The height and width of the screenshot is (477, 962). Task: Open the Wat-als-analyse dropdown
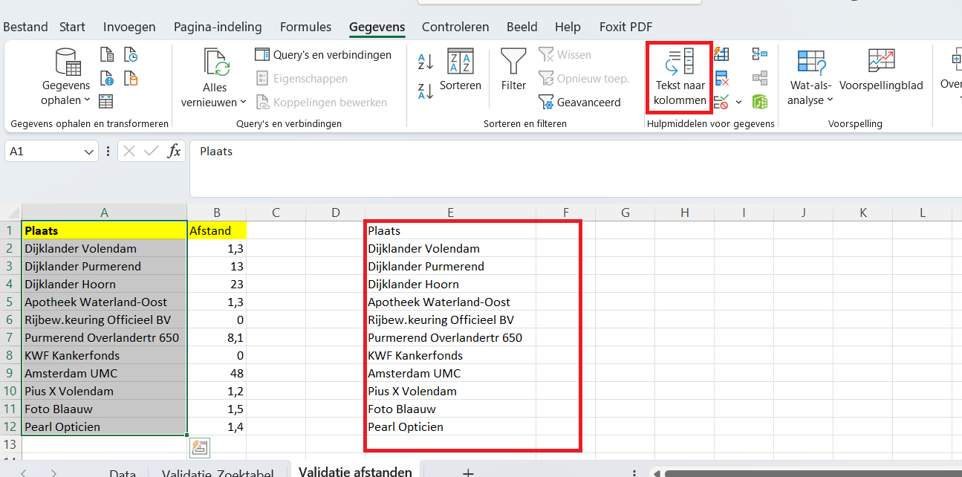811,77
